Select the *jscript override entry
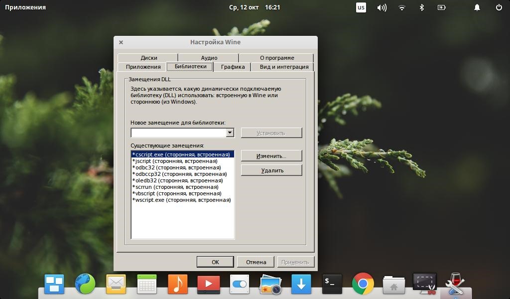 tap(182, 161)
